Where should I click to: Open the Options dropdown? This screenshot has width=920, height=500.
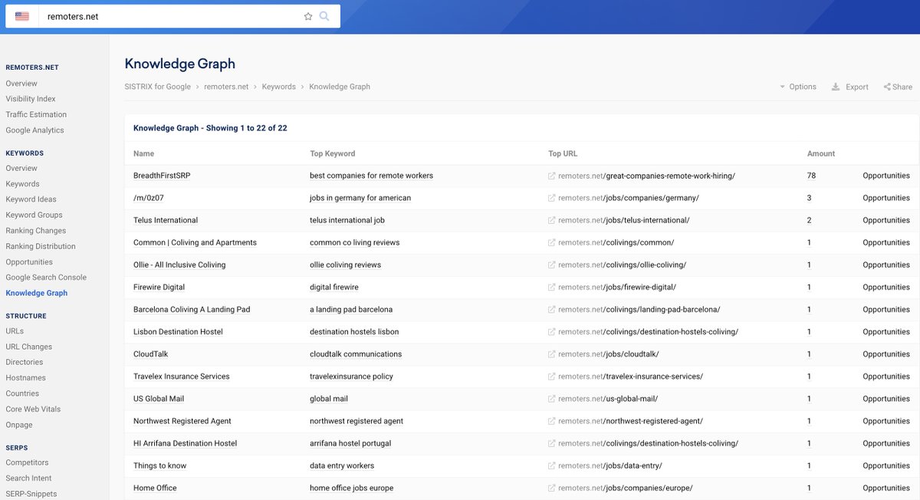798,87
